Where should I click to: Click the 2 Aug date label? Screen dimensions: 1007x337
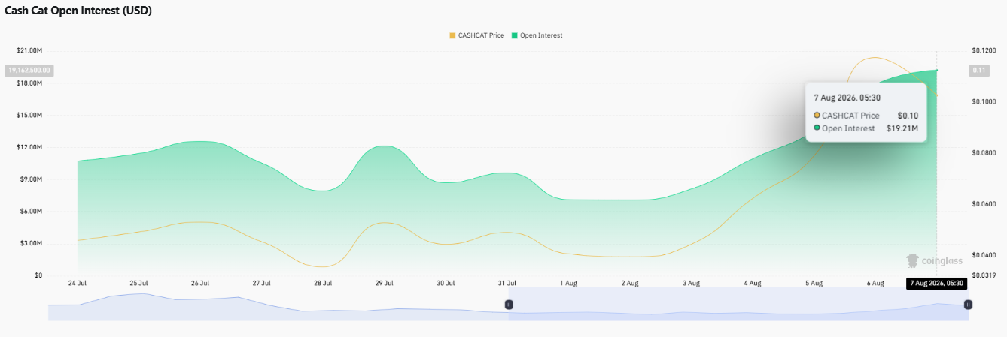(630, 284)
